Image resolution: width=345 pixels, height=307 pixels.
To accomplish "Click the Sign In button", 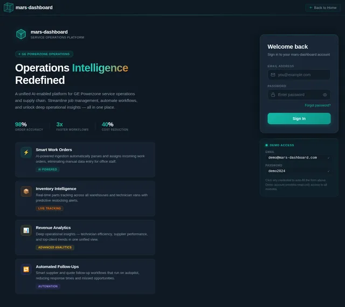I will pyautogui.click(x=299, y=118).
